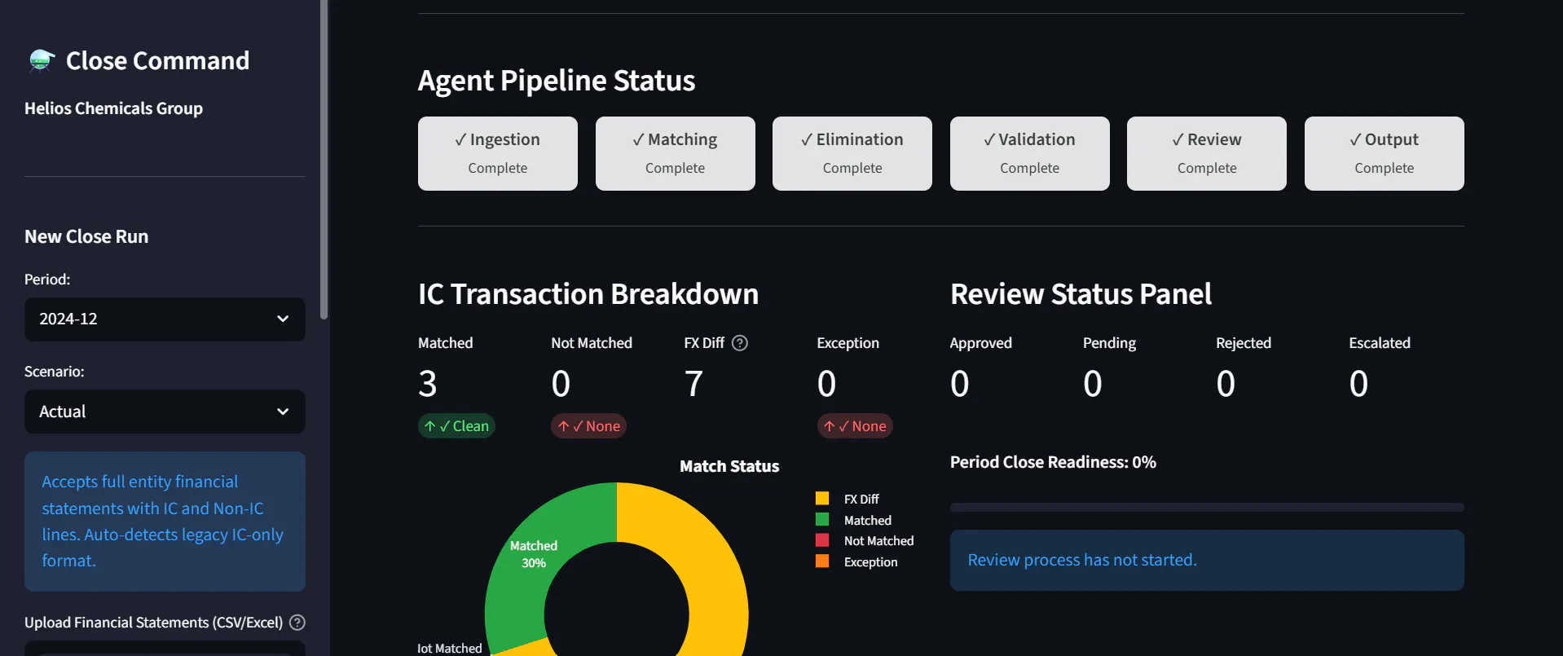Select the Output Complete pipeline card
The image size is (1563, 656).
1385,153
